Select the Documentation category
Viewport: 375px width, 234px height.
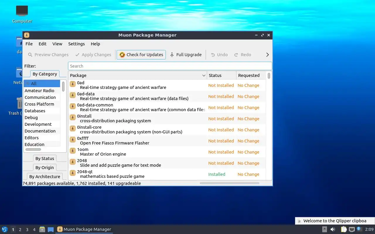42,131
